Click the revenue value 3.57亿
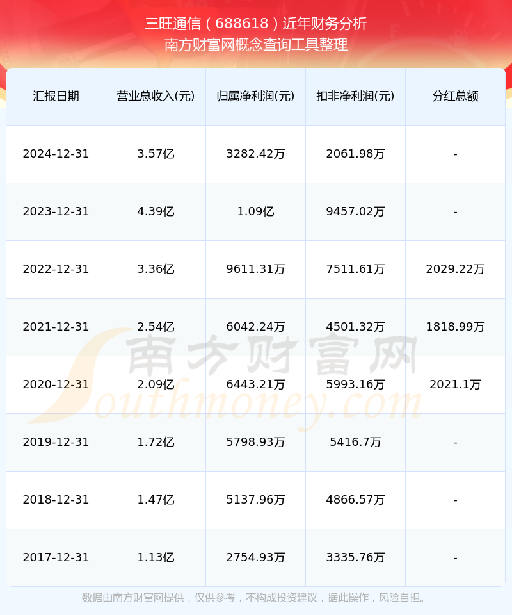This screenshot has height=615, width=512. tap(156, 154)
